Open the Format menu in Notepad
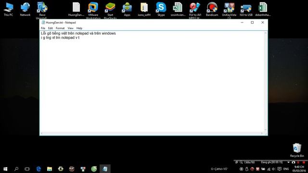308x173 pixels. coord(60,28)
